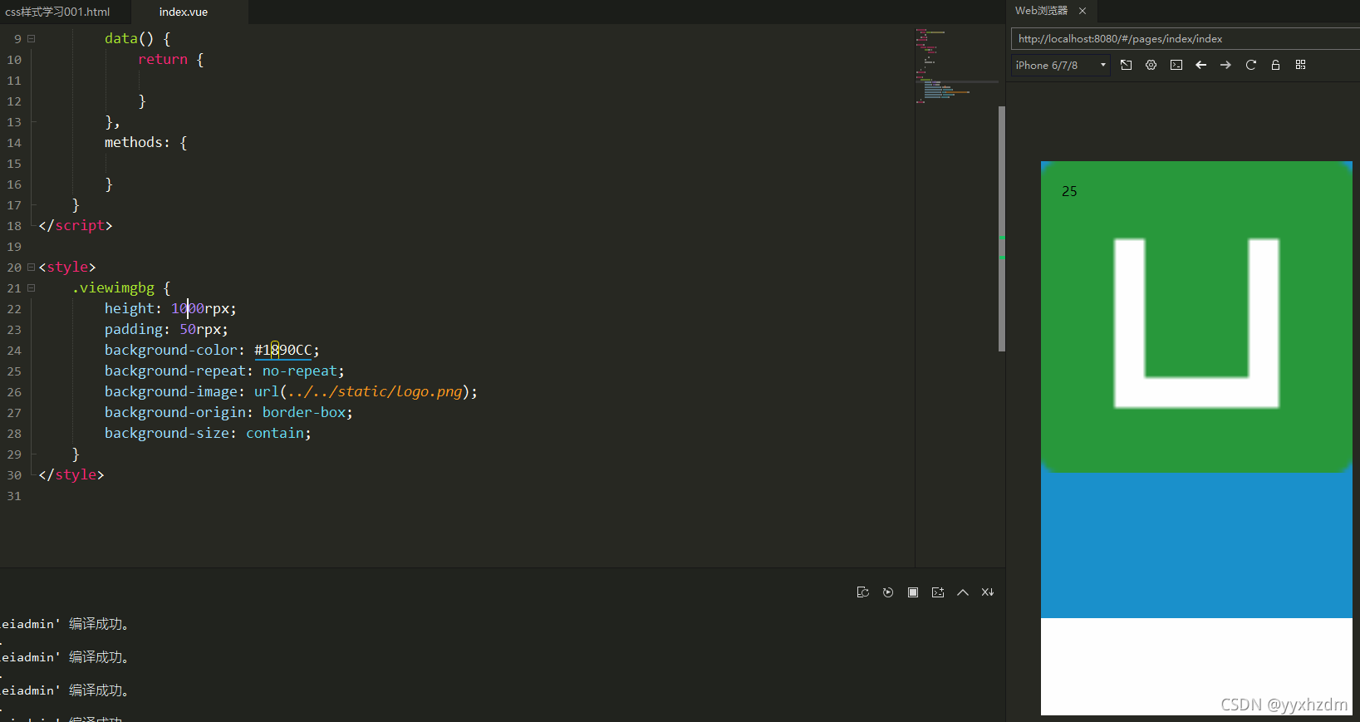Open a new terminal from console toolbar
1360x722 pixels.
[938, 592]
